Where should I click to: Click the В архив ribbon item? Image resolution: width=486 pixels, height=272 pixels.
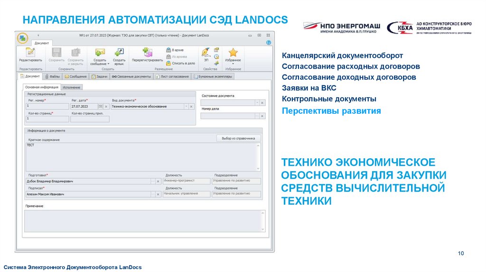tap(175, 50)
